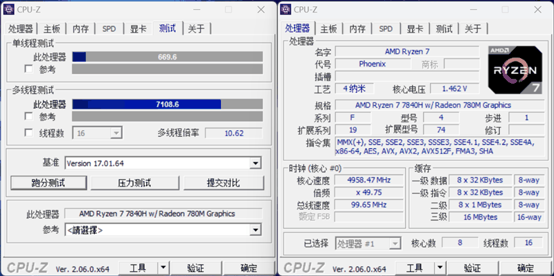
Task: Click the 压力测试 button
Action: click(134, 183)
